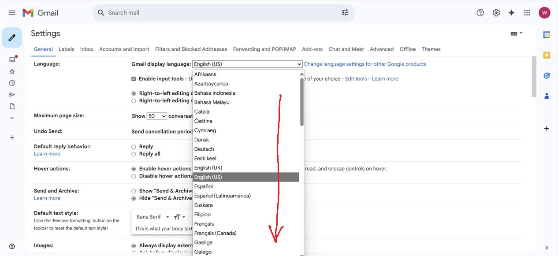Open input tools keyboard selector
558x256 pixels.
(517, 33)
